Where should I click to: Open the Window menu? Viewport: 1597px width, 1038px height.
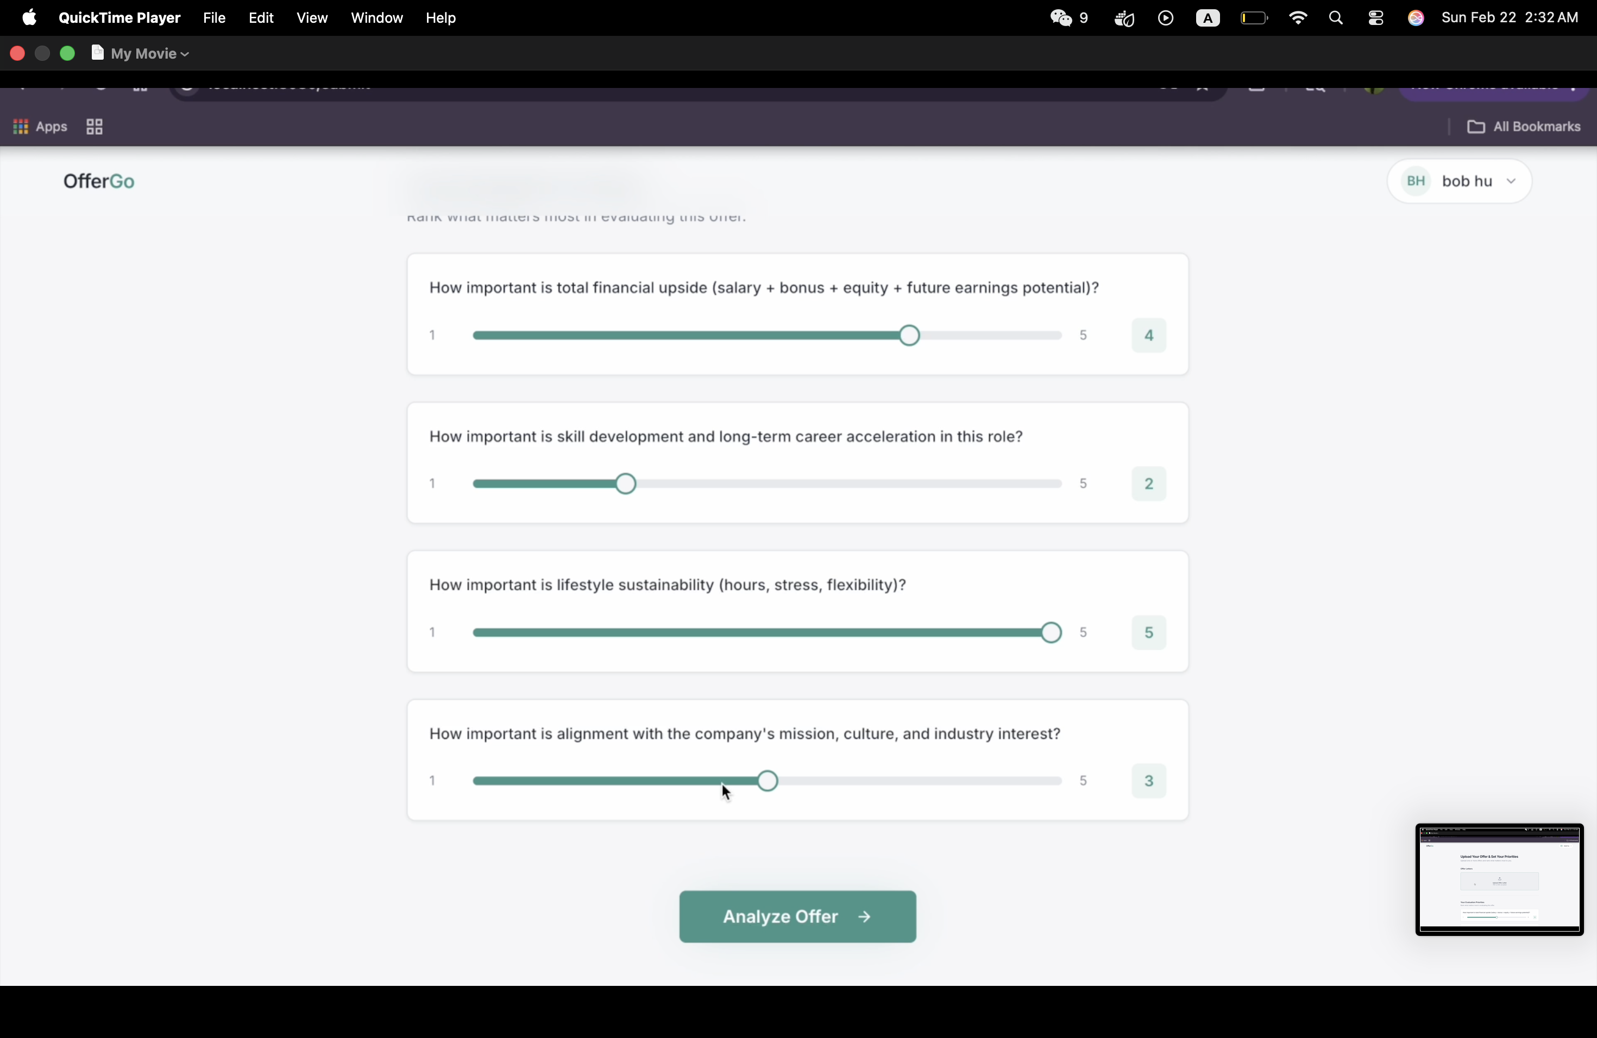376,18
